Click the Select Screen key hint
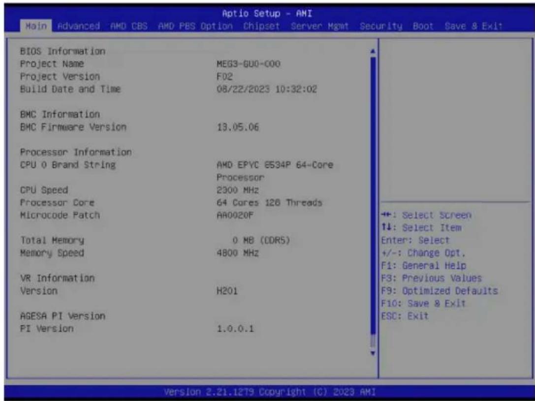 426,215
